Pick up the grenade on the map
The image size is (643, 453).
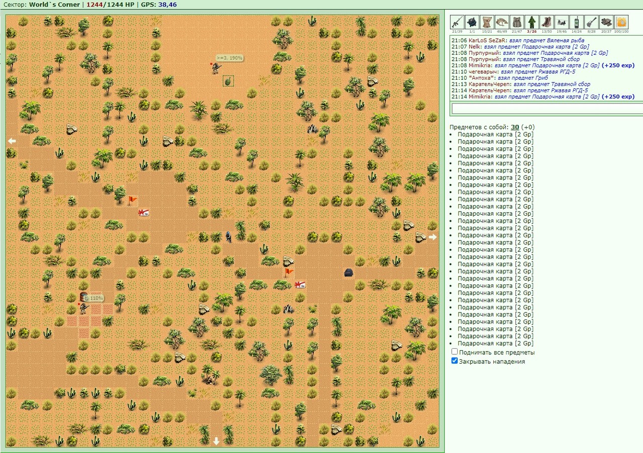tap(228, 80)
